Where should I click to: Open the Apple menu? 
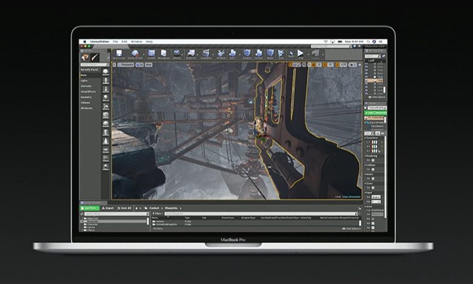coord(85,42)
